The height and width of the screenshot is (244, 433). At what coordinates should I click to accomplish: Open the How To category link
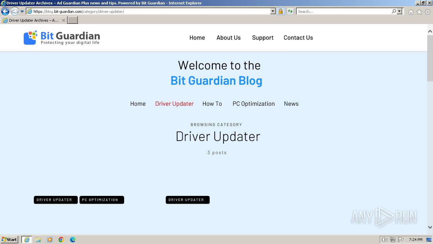(212, 104)
